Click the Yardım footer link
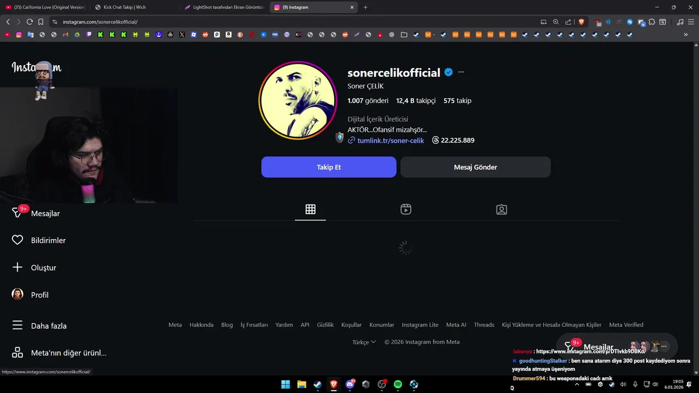699x393 pixels. click(x=284, y=325)
